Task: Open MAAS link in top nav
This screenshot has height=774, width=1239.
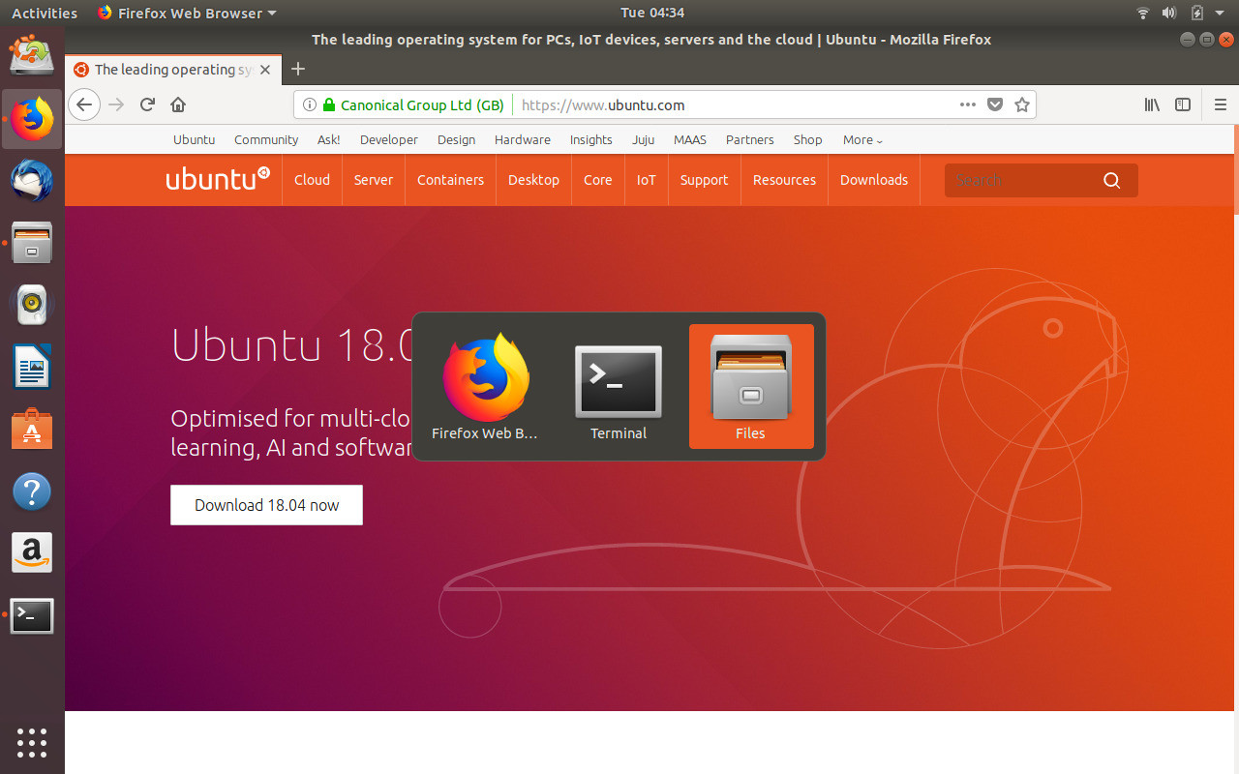Action: click(690, 140)
